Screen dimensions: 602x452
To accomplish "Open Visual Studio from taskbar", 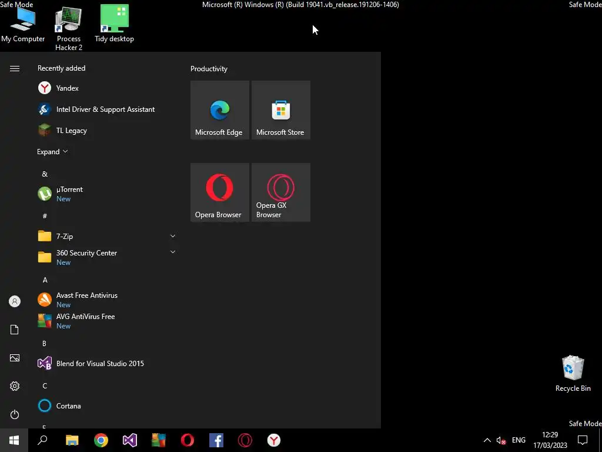I will [130, 440].
